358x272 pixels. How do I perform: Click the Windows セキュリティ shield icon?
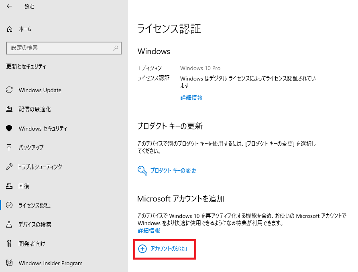[9, 128]
